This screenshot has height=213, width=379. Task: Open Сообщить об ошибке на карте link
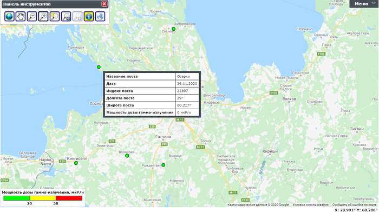pos(354,205)
